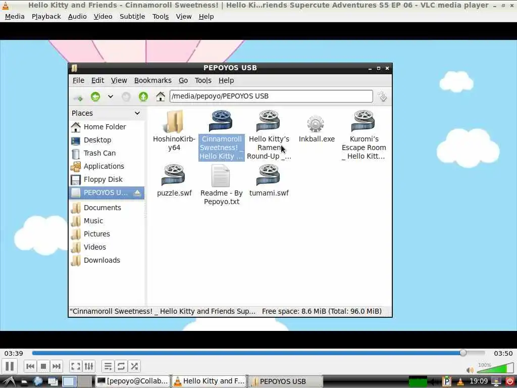Image resolution: width=517 pixels, height=388 pixels.
Task: Select Desktop in Places sidebar
Action: [x=106, y=140]
